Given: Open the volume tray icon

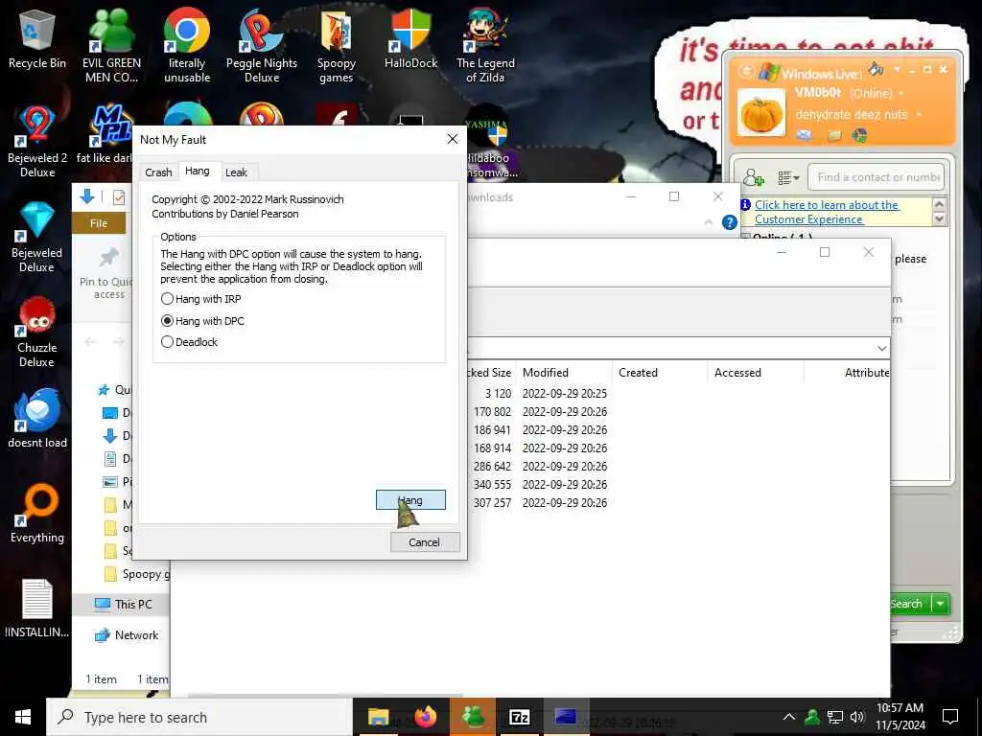Looking at the screenshot, I should (x=857, y=717).
